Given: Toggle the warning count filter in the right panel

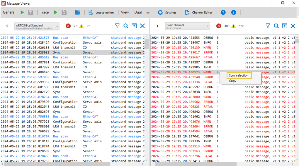Looking at the screenshot, I should pos(234,26).
